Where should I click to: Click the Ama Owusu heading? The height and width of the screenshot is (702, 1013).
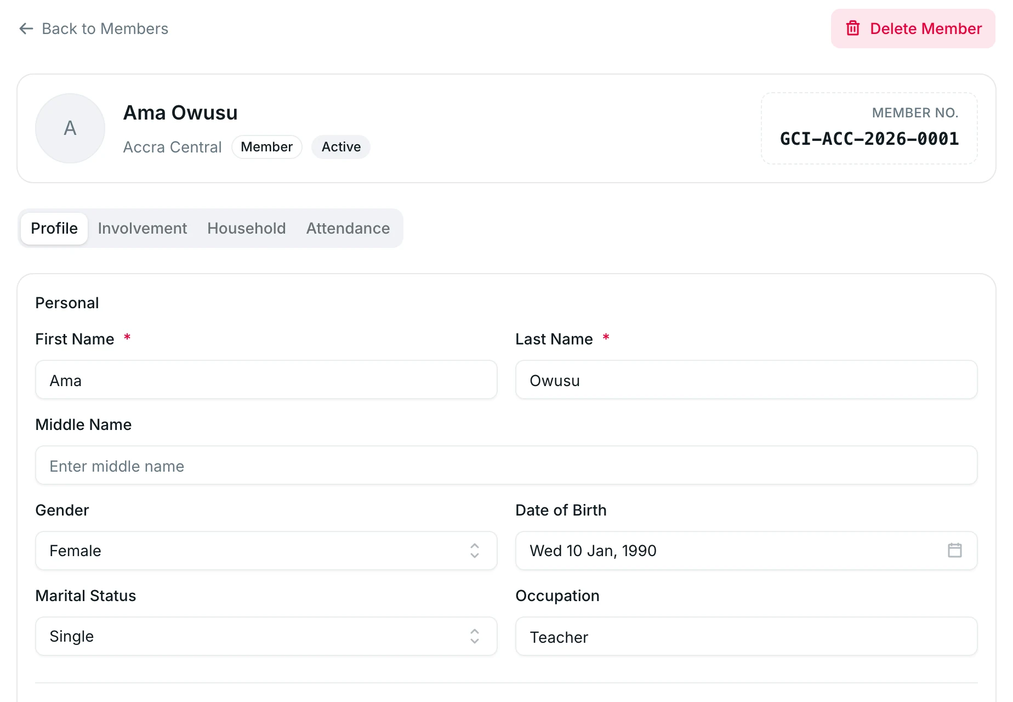pos(180,112)
